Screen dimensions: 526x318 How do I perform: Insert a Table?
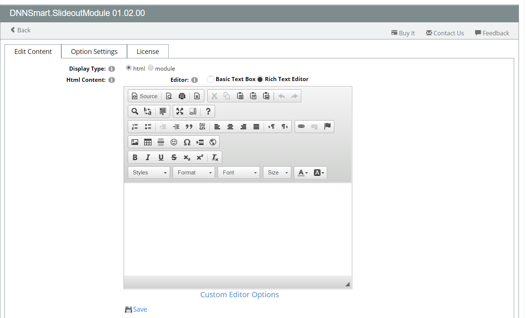coord(148,142)
